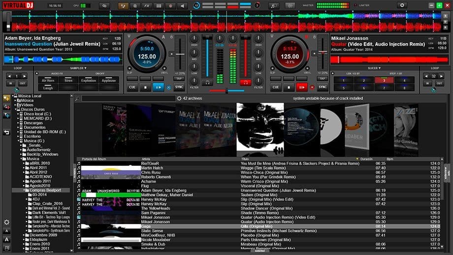Stop the left deck
Viewport: 453px width, 255px height.
tap(145, 87)
